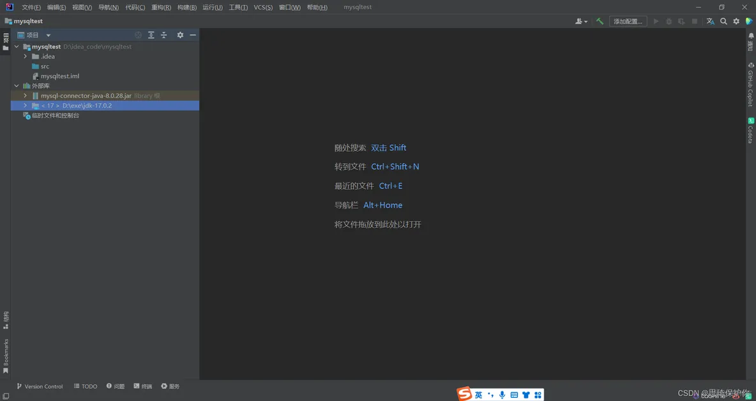Screen dimensions: 756x401
Task: Open the 运行(U) menu
Action: pos(213,7)
